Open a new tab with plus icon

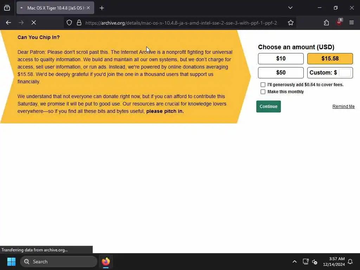point(102,8)
